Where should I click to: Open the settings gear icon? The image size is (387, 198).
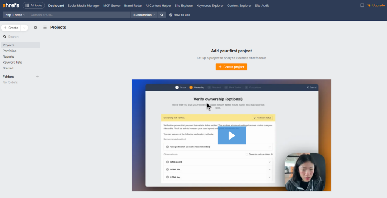point(36,28)
